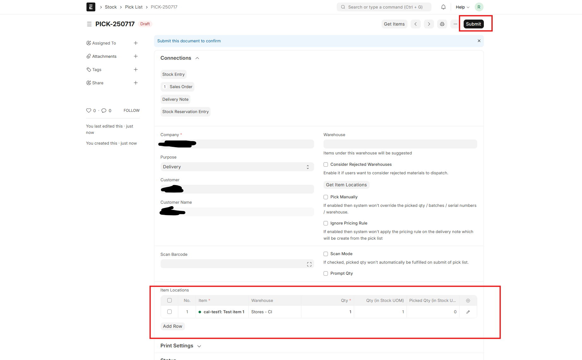
Task: Click the barcode scan icon
Action: point(309,264)
